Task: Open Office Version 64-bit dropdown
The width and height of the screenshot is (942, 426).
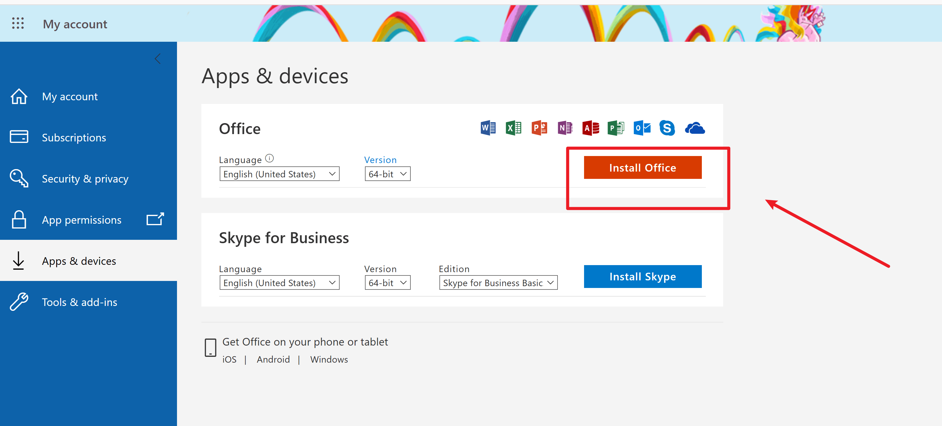Action: (388, 174)
